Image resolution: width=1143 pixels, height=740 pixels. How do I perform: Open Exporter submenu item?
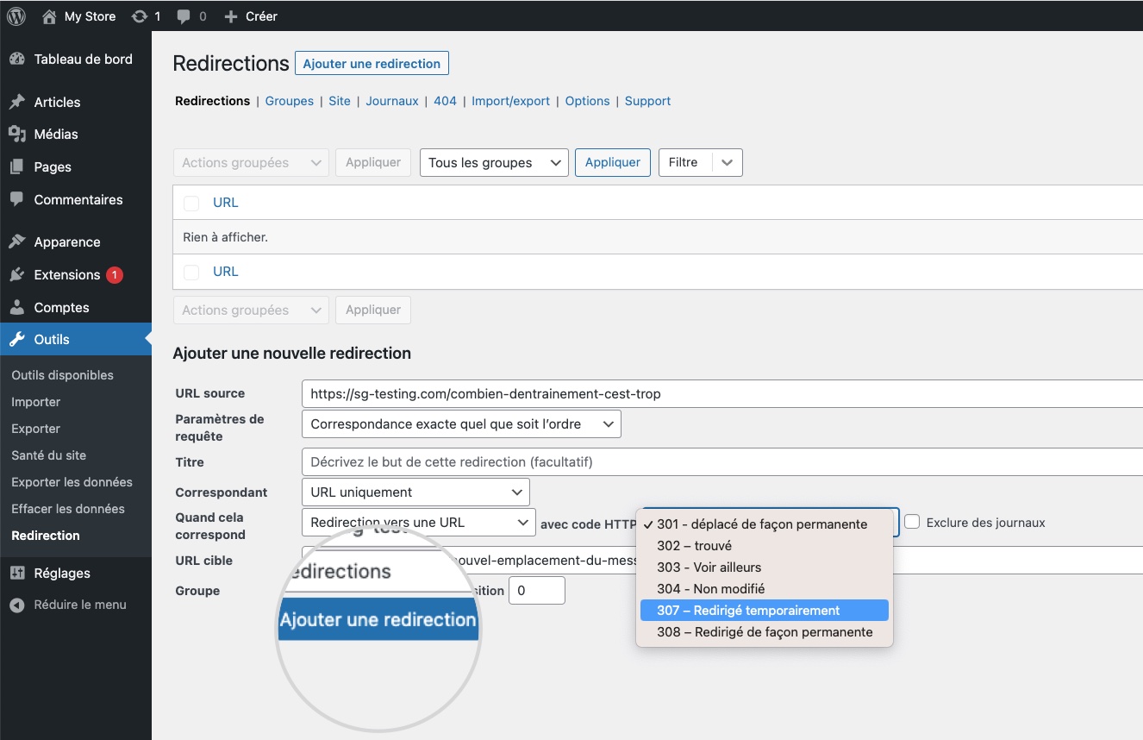point(36,430)
